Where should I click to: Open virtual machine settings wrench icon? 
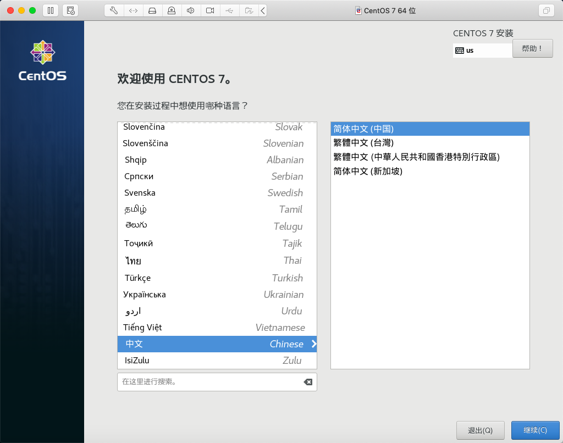pyautogui.click(x=114, y=10)
